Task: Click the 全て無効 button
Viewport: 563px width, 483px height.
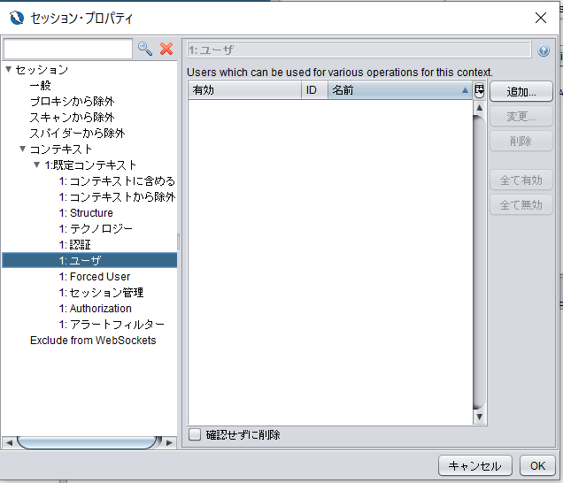Action: coord(521,205)
